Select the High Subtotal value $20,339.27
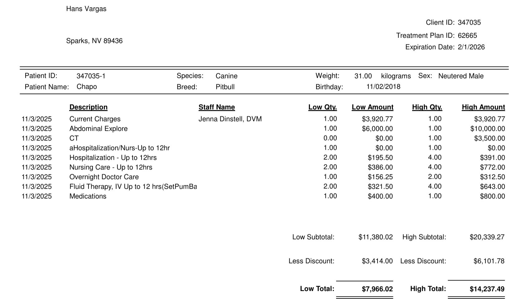This screenshot has width=530, height=299. (x=487, y=237)
